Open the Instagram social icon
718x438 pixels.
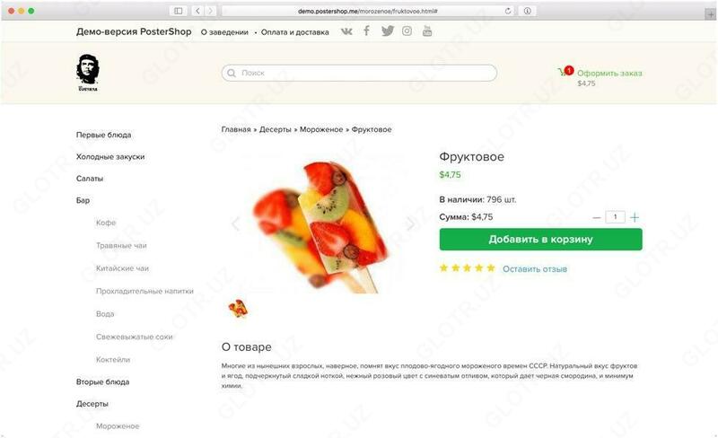407,31
